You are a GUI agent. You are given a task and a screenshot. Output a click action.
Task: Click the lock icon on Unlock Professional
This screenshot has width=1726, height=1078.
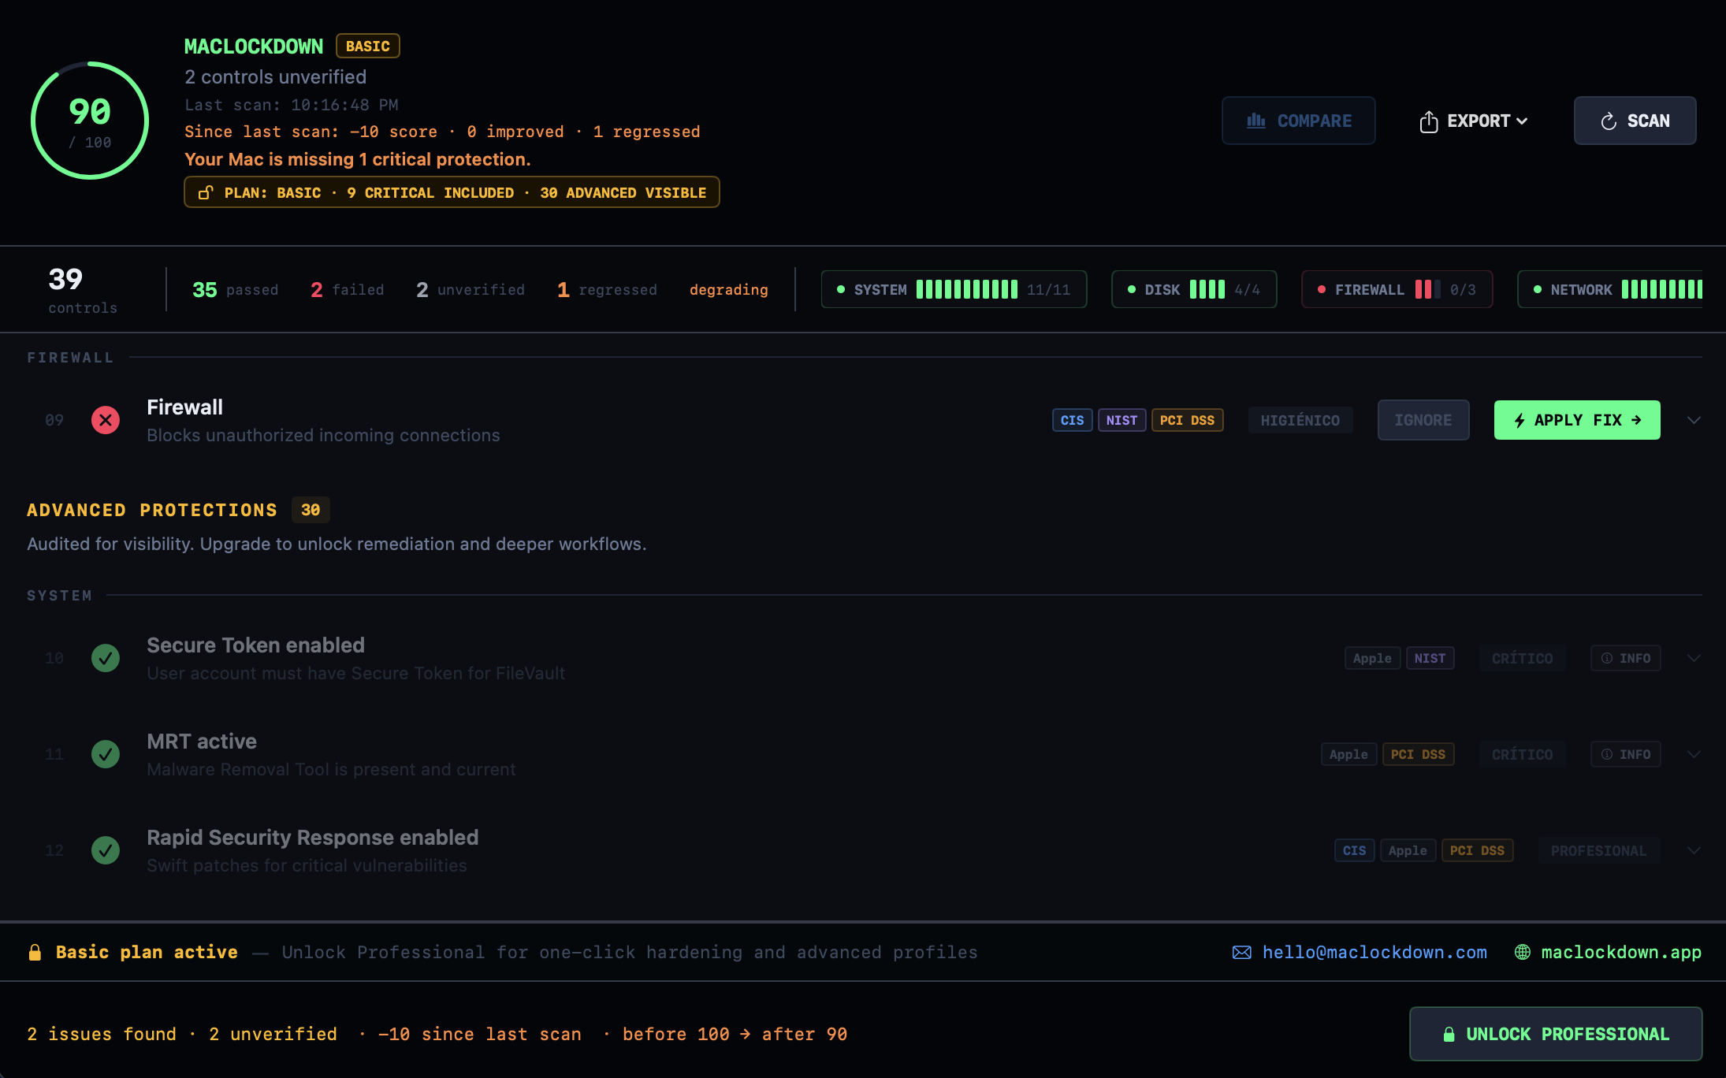[1449, 1034]
